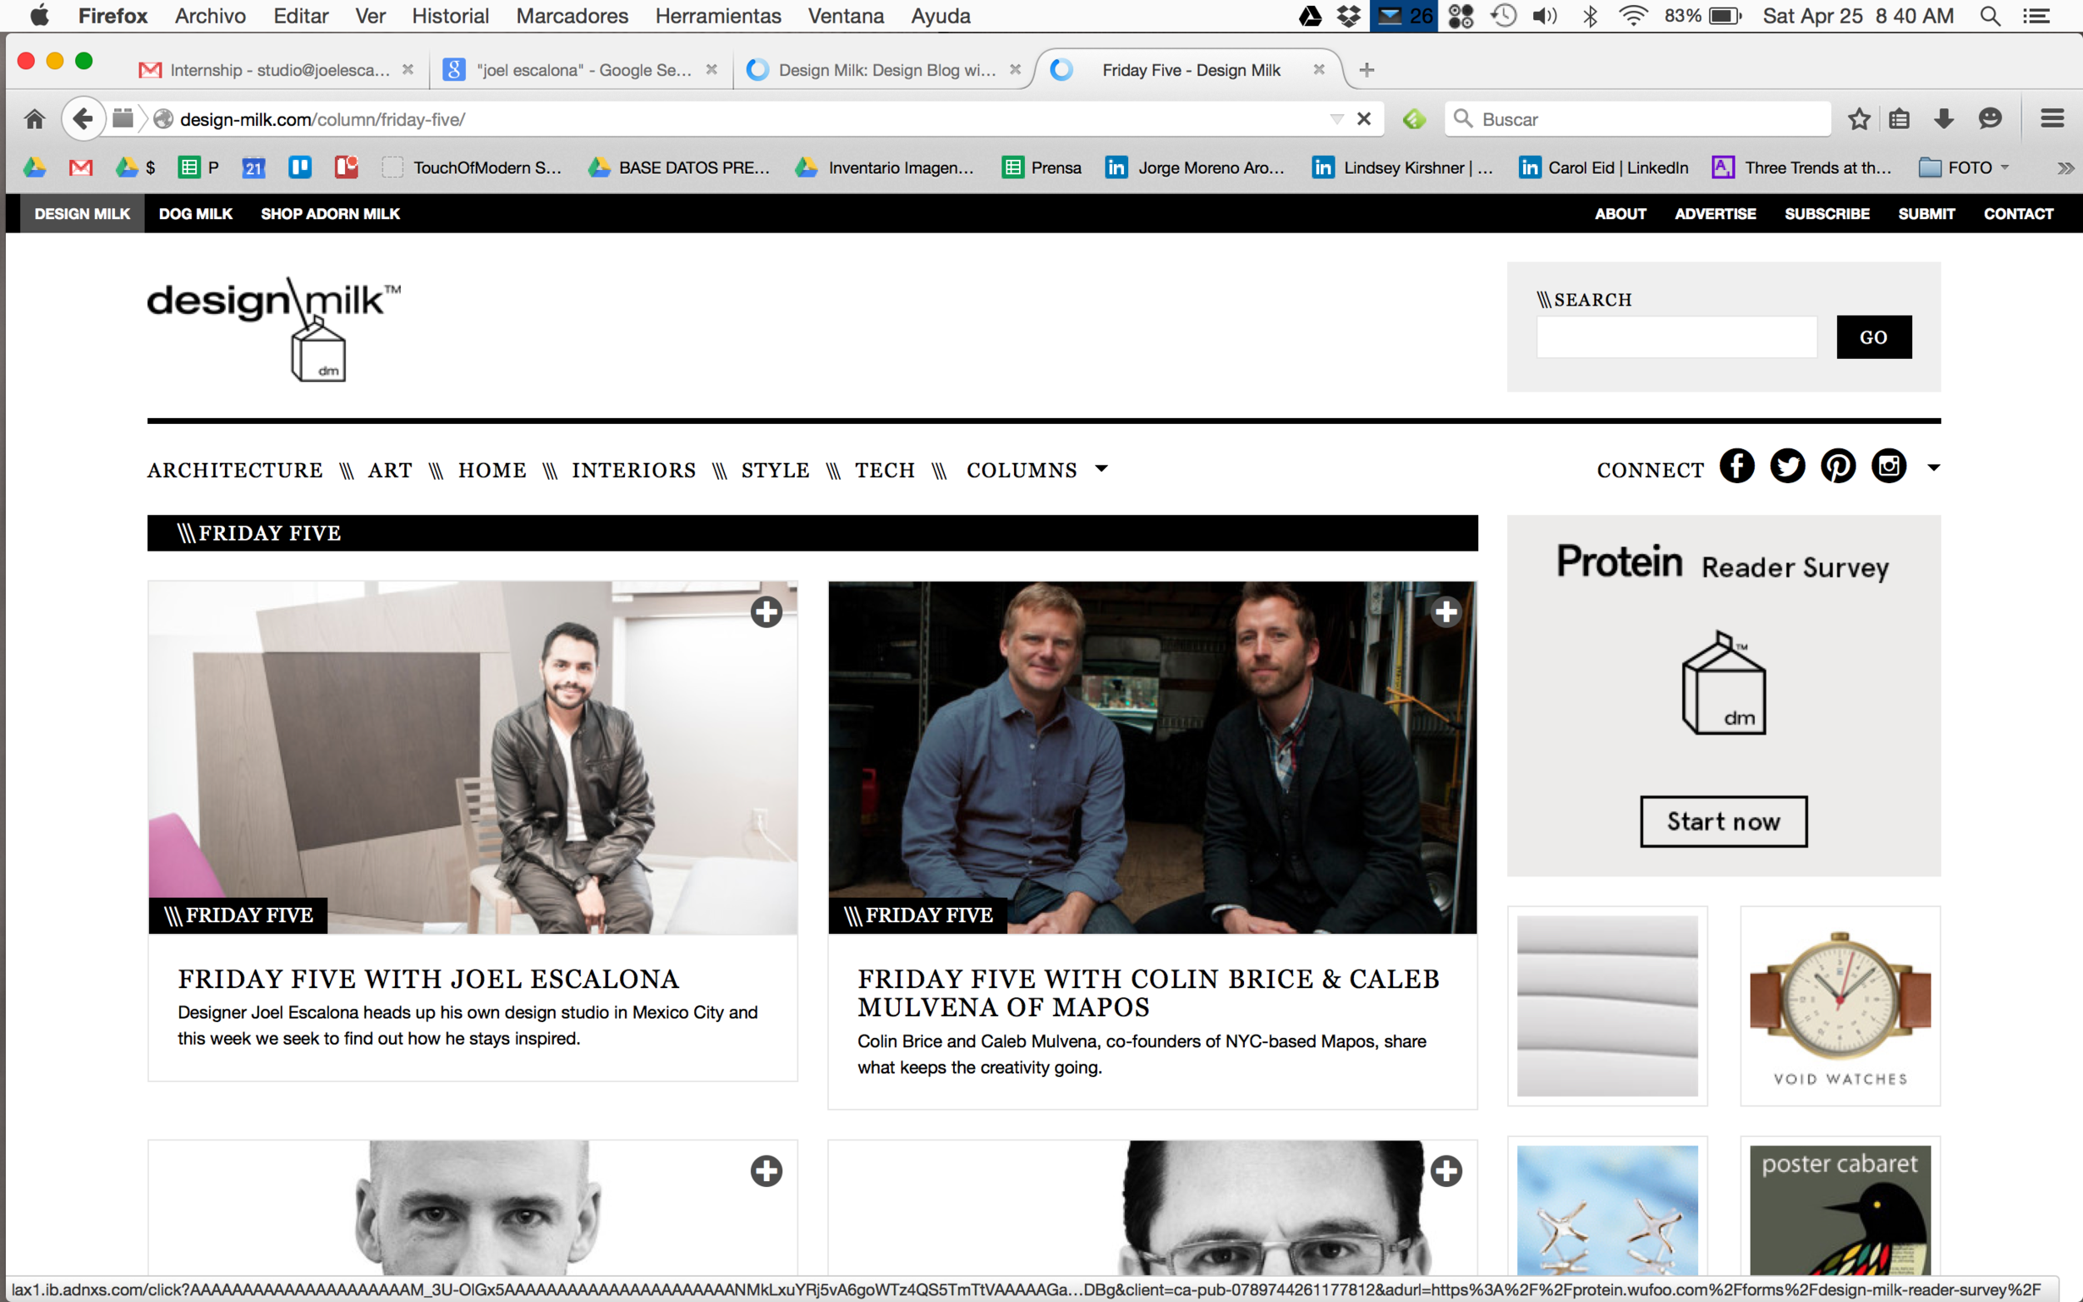
Task: Click the plus icon on Joel Escalona image
Action: point(766,612)
